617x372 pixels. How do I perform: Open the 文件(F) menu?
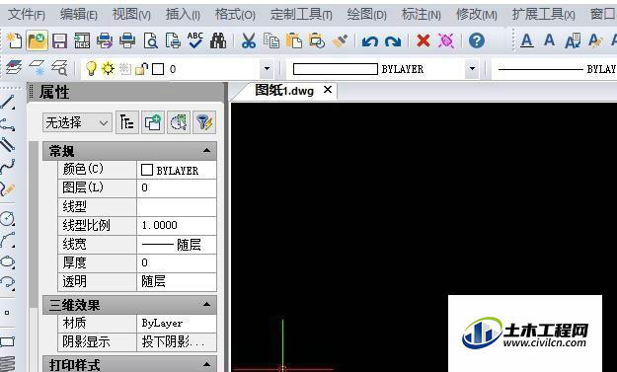point(27,15)
